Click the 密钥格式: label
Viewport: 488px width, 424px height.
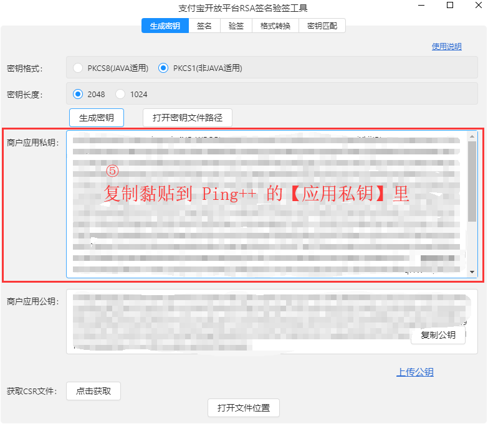click(24, 68)
